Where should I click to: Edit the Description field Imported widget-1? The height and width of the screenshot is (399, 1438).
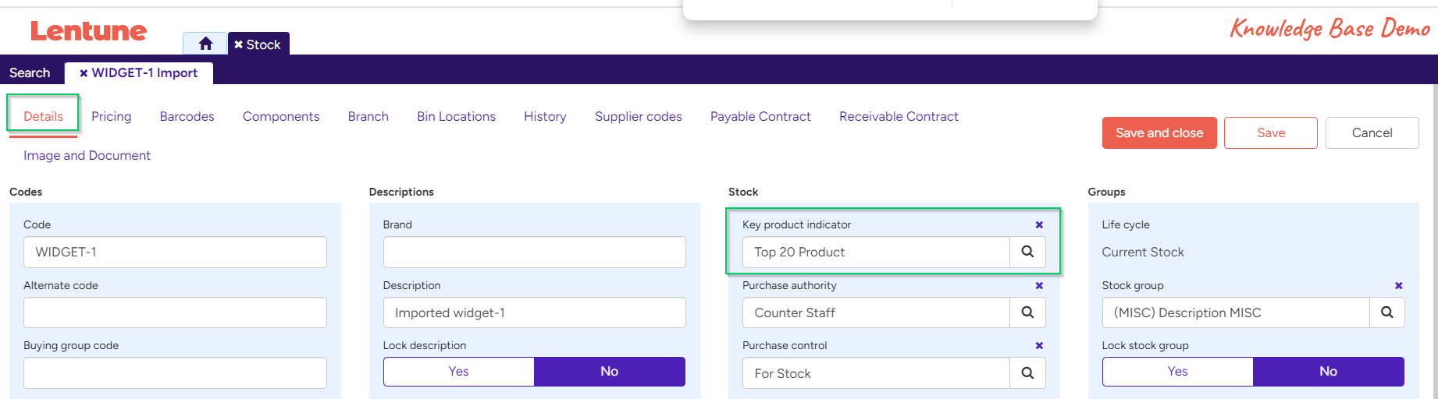535,312
